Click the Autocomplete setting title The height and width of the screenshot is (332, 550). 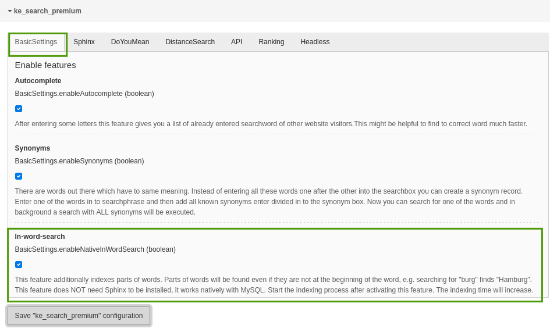[38, 81]
